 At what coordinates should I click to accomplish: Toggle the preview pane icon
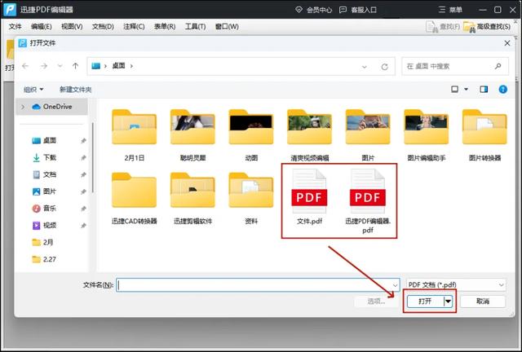pos(484,89)
